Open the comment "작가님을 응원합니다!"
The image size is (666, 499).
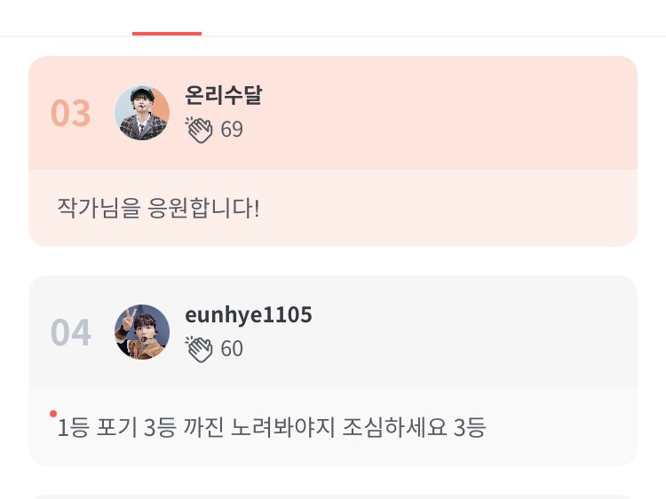[158, 209]
